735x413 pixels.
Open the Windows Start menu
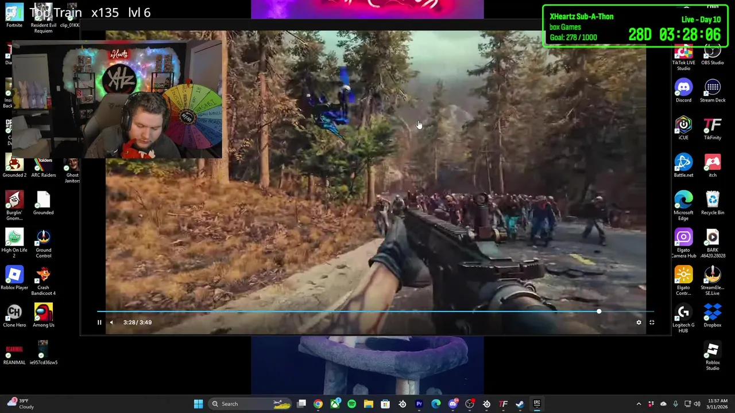coord(198,404)
